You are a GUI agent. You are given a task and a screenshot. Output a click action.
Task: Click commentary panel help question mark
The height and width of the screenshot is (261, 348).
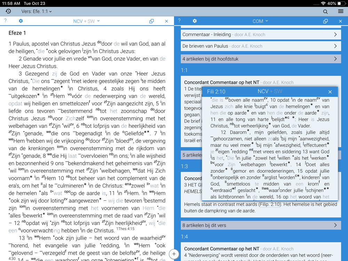[x=179, y=21]
